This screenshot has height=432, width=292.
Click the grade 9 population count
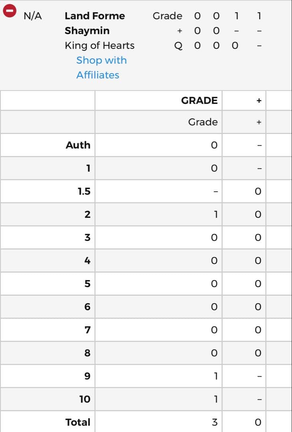215,376
